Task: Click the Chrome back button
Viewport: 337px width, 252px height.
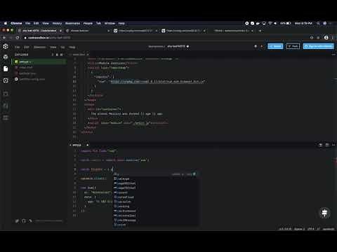Action: click(x=4, y=38)
